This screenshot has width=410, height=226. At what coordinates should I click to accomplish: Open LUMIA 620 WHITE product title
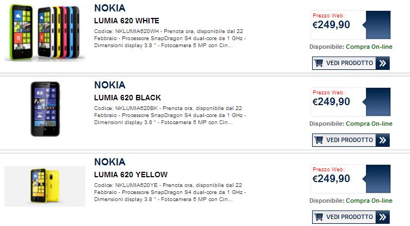tap(127, 21)
